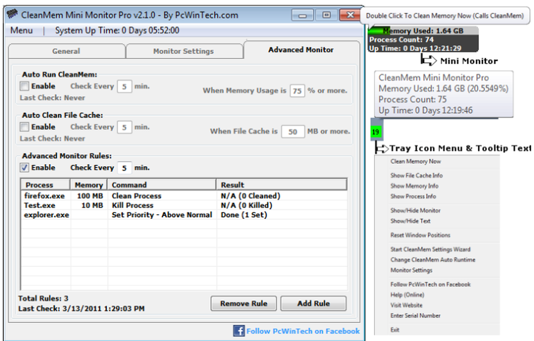
Task: Choose Follow PcWinTech on Facebook tray entry
Action: [430, 284]
